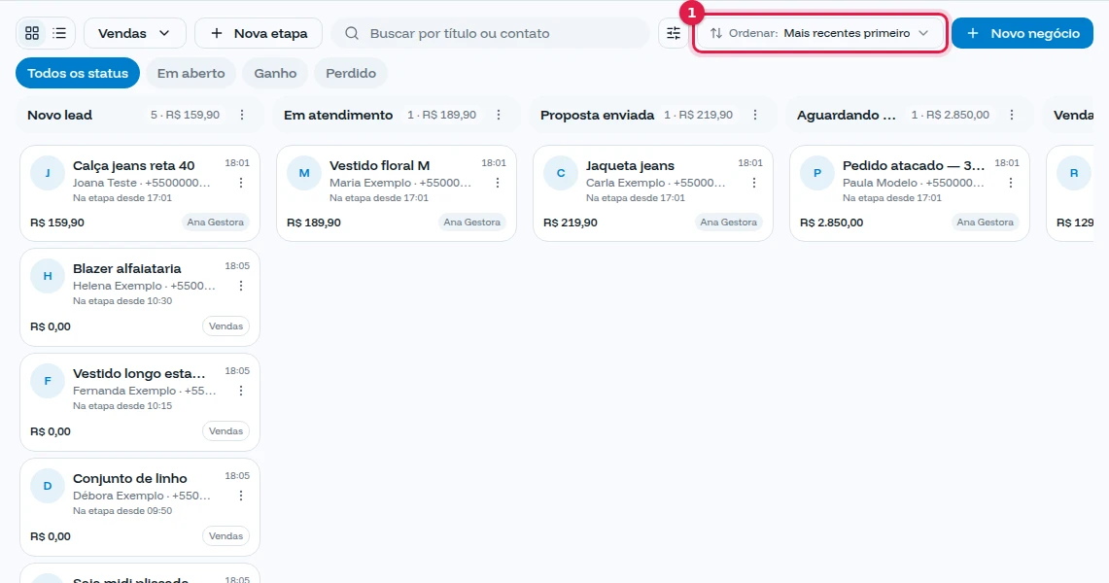Click Ana Gestora tag on Jaqueta jeans card
The image size is (1109, 583).
tap(729, 222)
